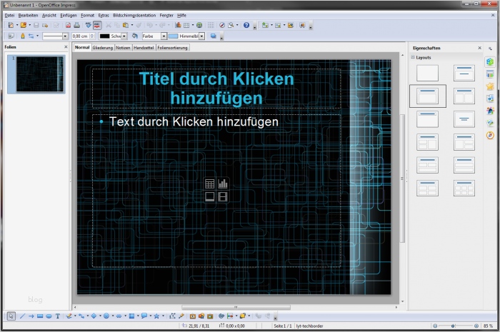
Task: Click the insert table placeholder icon
Action: point(210,183)
